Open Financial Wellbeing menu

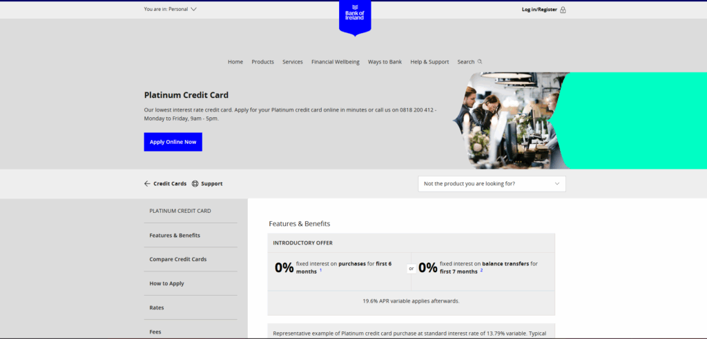pos(335,62)
